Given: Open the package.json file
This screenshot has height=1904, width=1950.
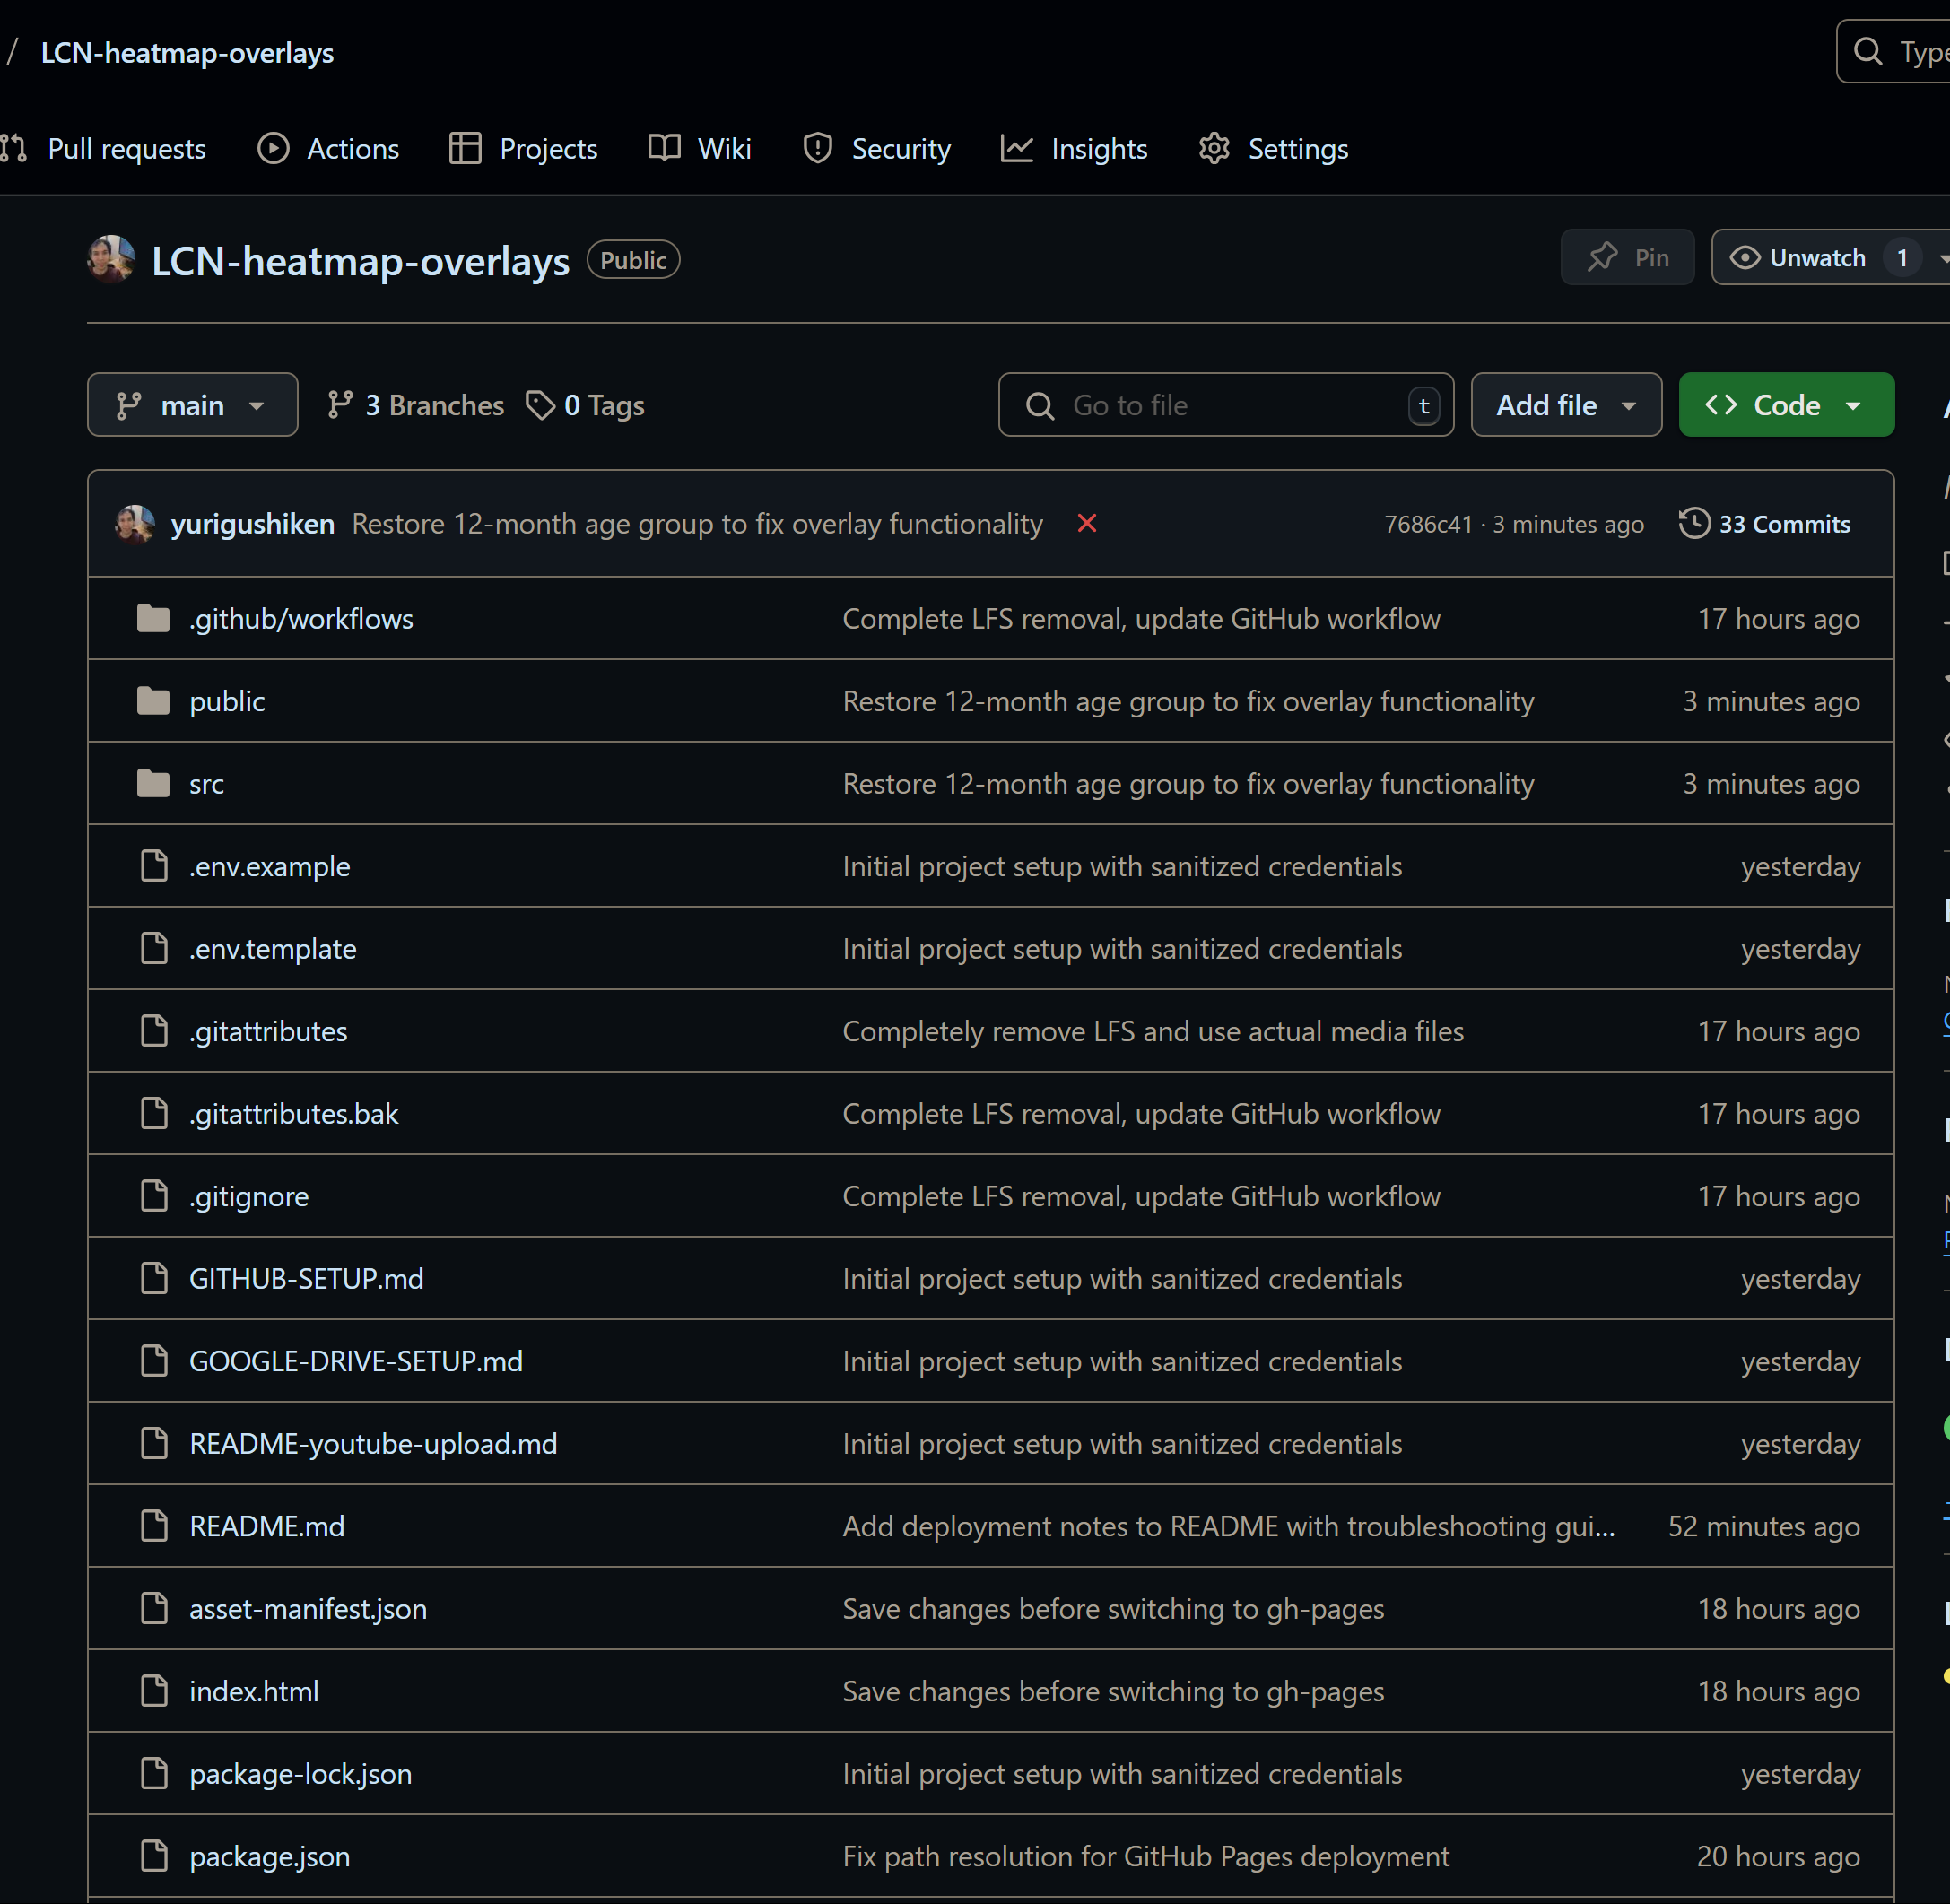Looking at the screenshot, I should (270, 1857).
